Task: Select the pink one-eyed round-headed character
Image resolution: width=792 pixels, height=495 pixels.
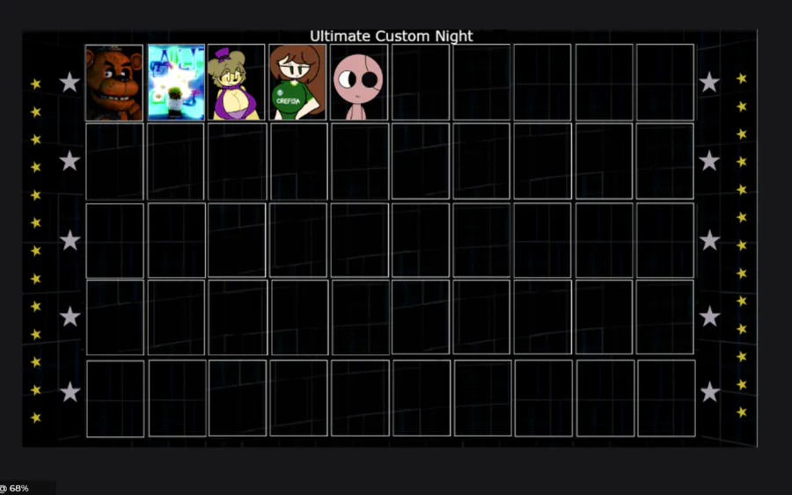Action: click(x=359, y=83)
